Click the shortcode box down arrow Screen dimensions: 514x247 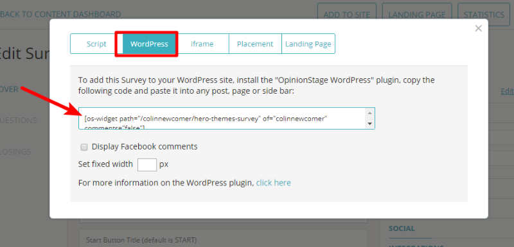pos(370,124)
